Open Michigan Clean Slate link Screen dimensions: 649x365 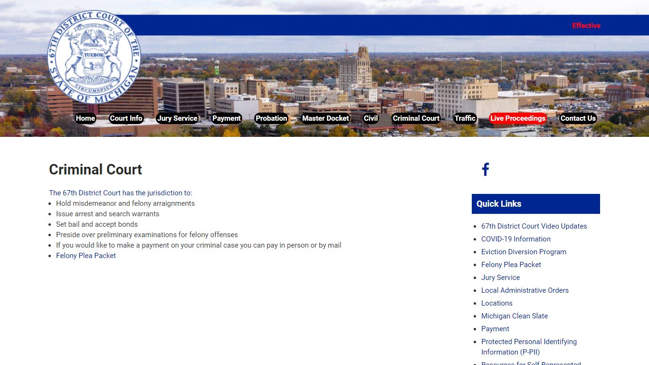tap(515, 316)
